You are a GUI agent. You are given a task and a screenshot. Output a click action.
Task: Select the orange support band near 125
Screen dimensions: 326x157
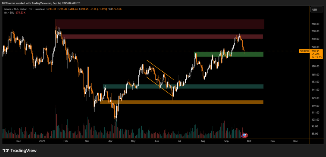tap(181, 102)
